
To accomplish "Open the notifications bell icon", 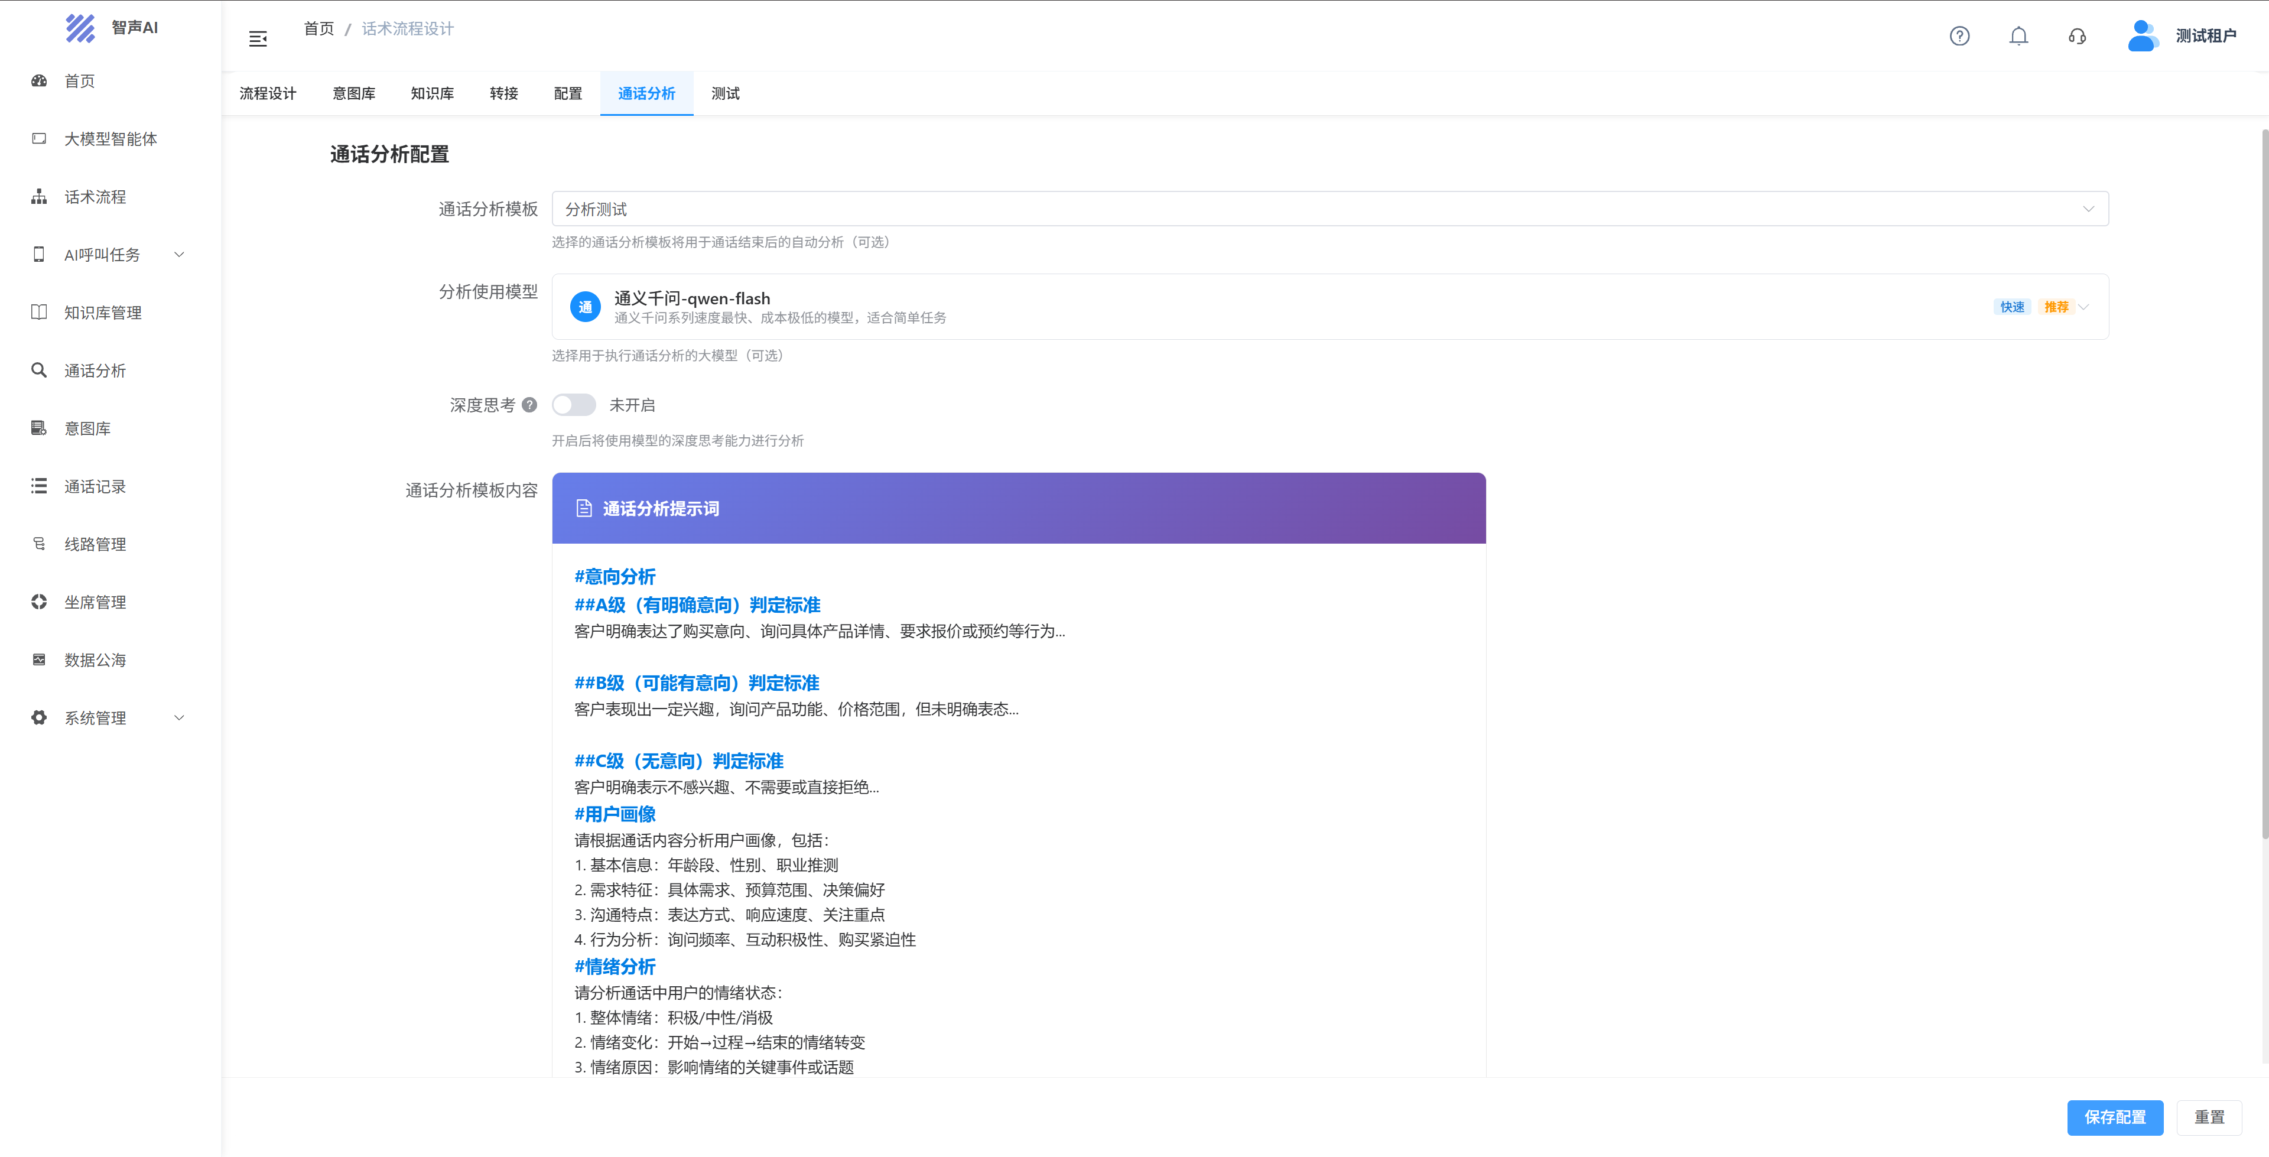I will (2018, 36).
